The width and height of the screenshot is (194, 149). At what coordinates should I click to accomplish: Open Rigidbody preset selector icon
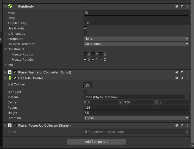click(x=182, y=6)
